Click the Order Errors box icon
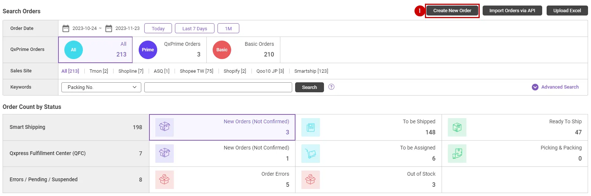The height and width of the screenshot is (196, 591). [x=165, y=180]
